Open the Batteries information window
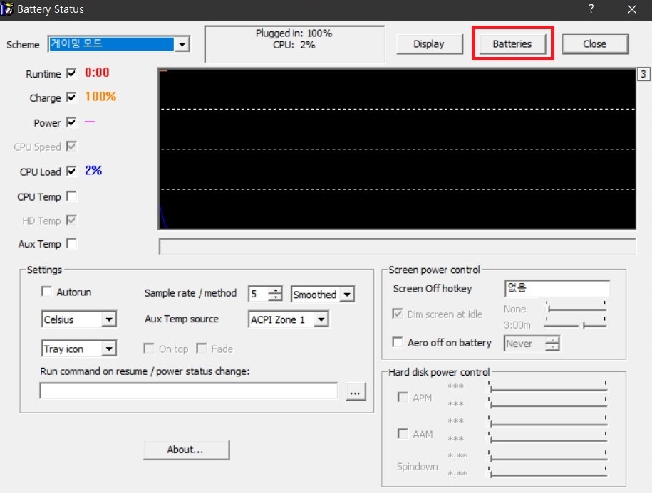The width and height of the screenshot is (652, 493). coord(512,43)
